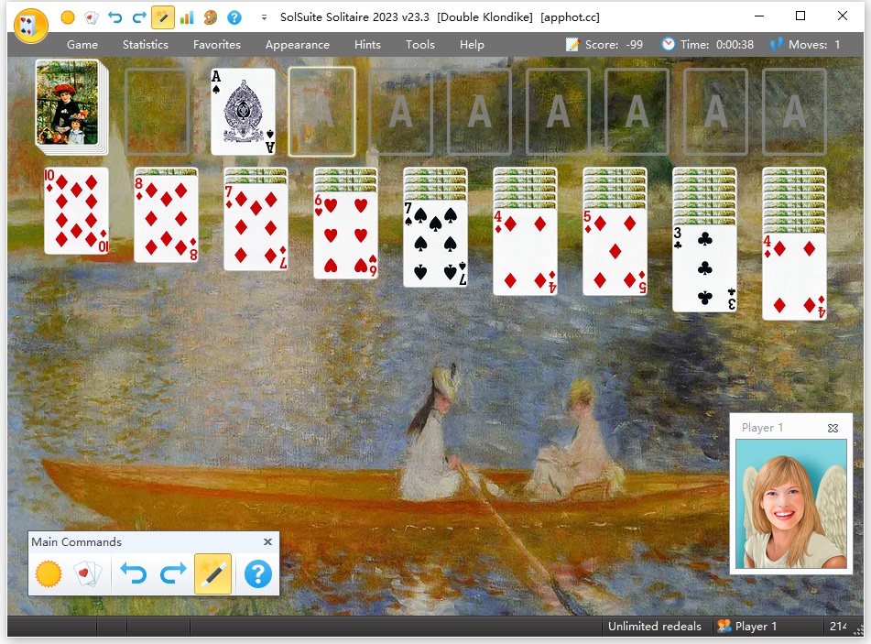
Task: Click select game cards icon in Main Commands
Action: pos(88,574)
